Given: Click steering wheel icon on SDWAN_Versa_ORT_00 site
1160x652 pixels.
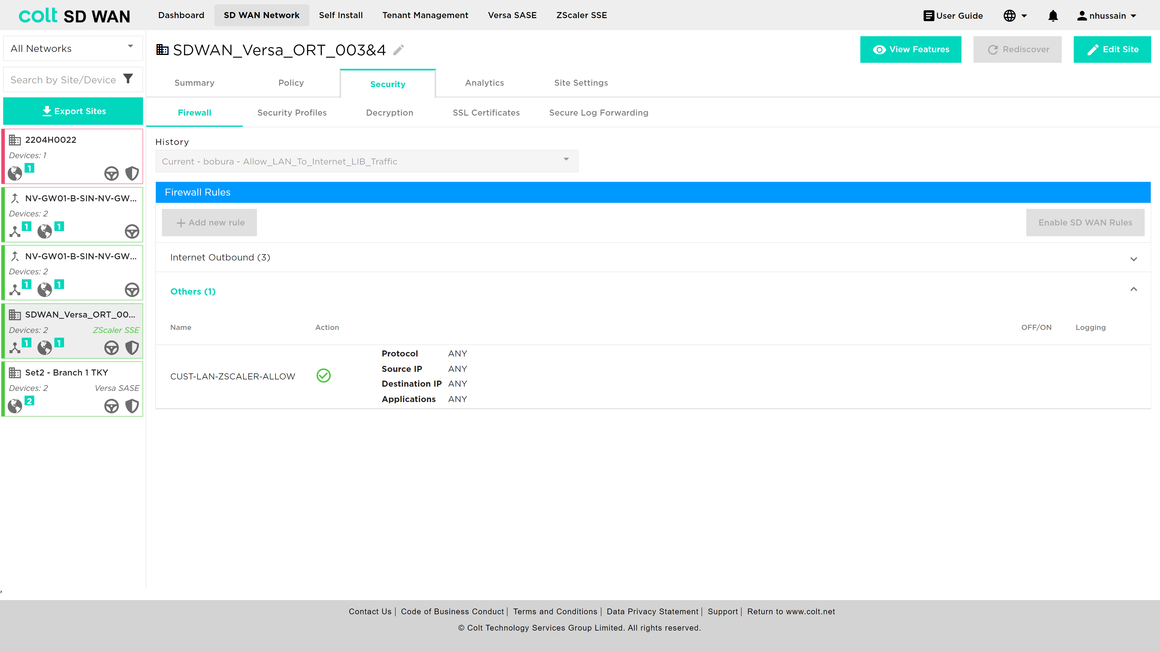Looking at the screenshot, I should 111,348.
